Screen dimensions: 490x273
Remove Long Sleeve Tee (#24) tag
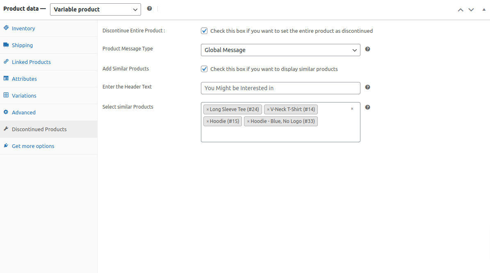coord(207,109)
